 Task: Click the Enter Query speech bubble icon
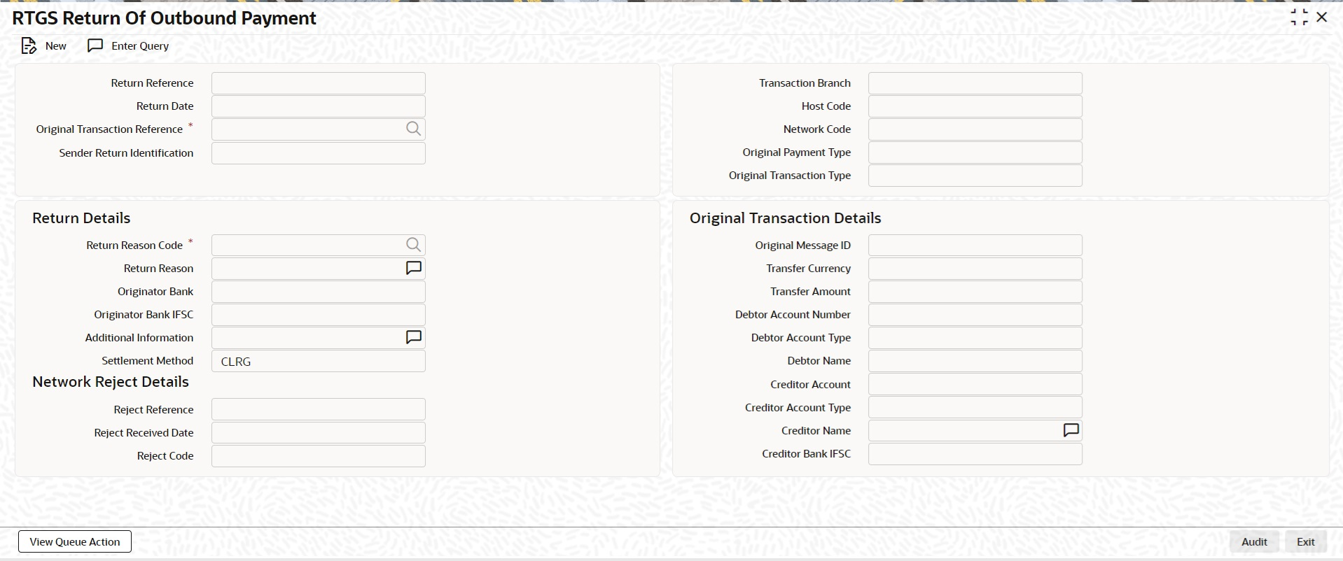(95, 46)
